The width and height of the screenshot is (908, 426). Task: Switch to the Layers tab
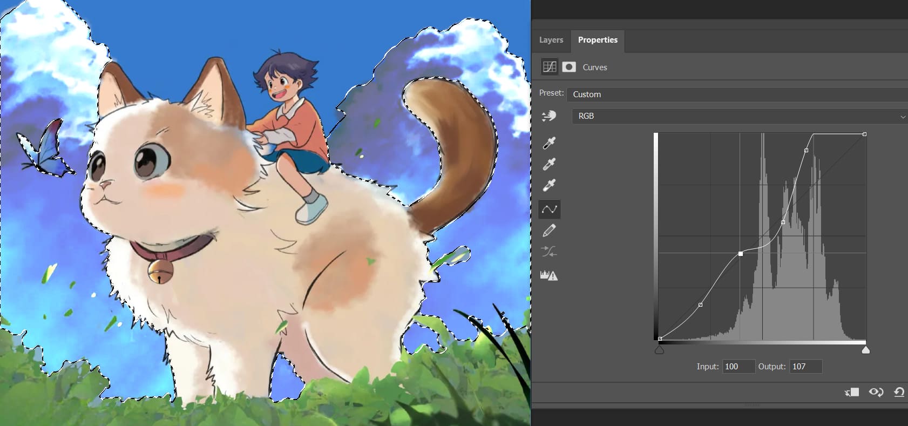(551, 40)
